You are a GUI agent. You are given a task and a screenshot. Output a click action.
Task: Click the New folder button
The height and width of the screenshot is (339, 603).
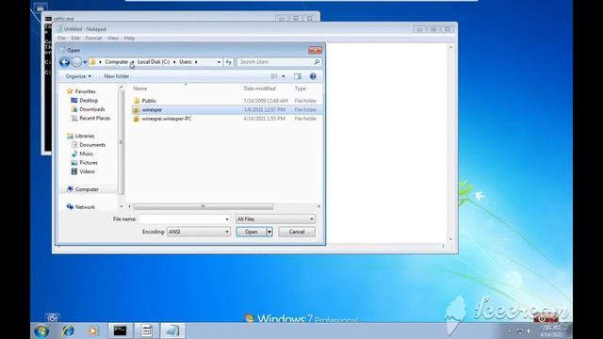click(x=117, y=76)
